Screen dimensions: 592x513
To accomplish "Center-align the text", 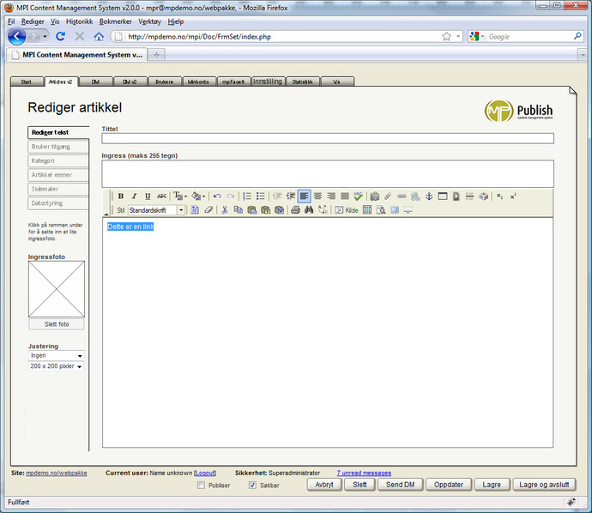I will (x=317, y=196).
